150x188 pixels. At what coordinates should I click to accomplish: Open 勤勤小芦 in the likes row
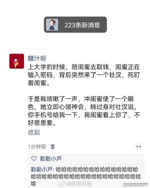pyautogui.click(x=51, y=159)
